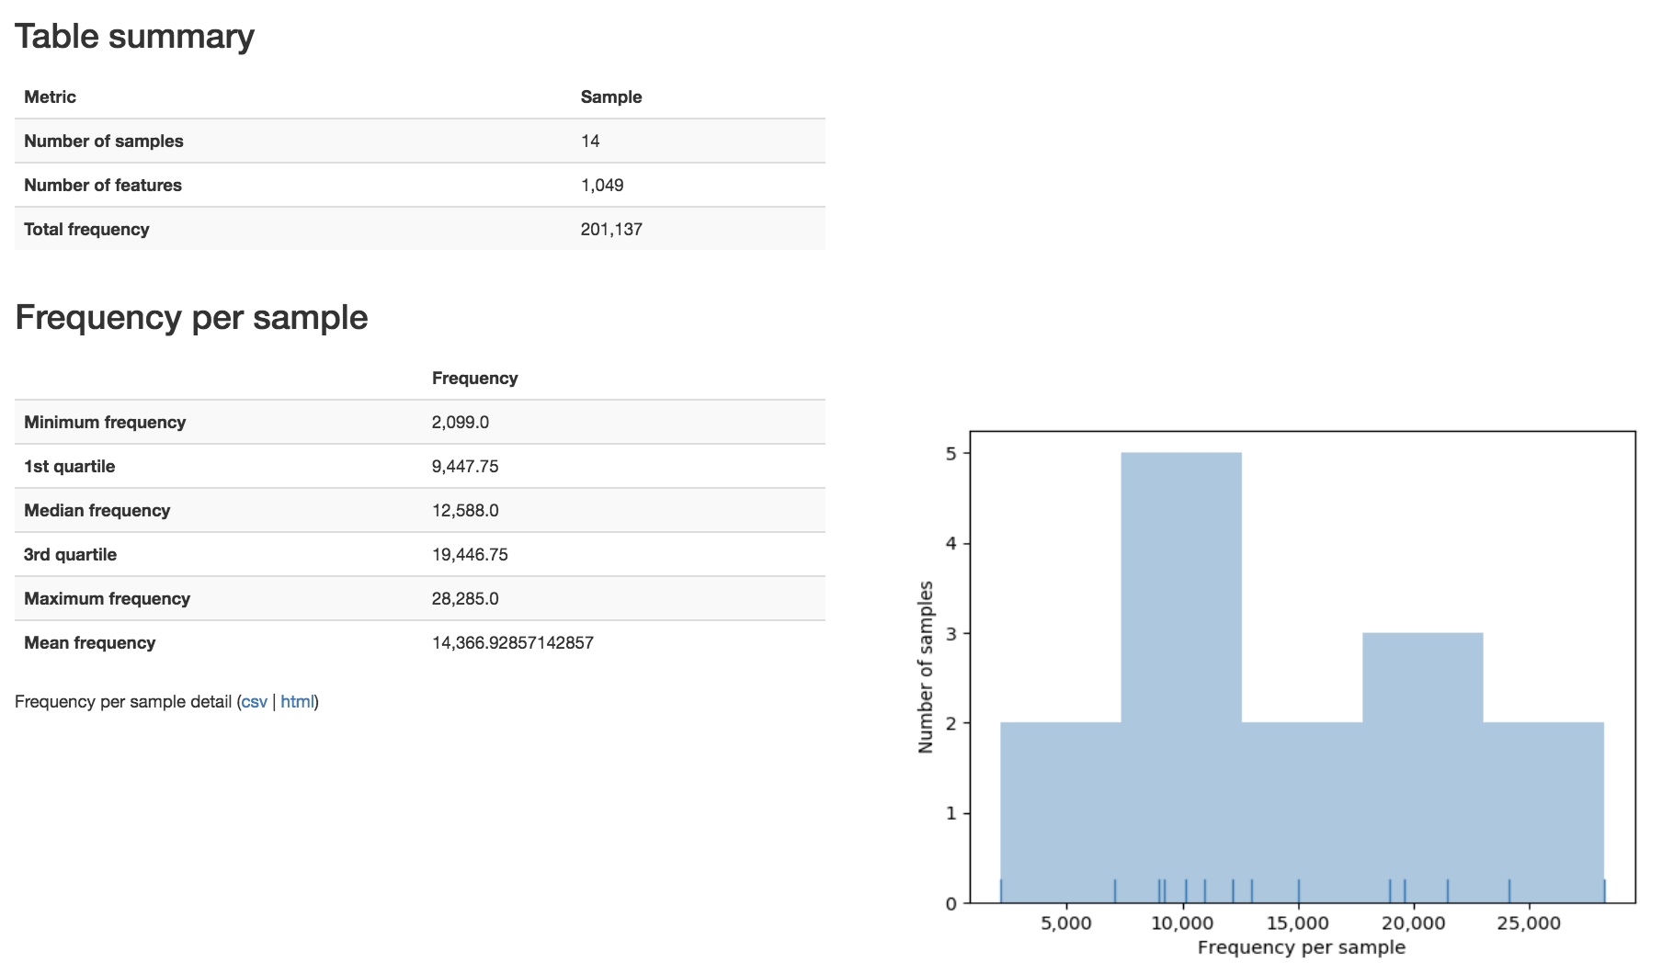This screenshot has height=974, width=1662.
Task: Click the 9,447.75 quartile value
Action: [x=465, y=467]
